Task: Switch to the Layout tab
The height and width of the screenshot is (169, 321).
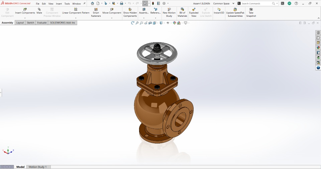Action: (20, 23)
